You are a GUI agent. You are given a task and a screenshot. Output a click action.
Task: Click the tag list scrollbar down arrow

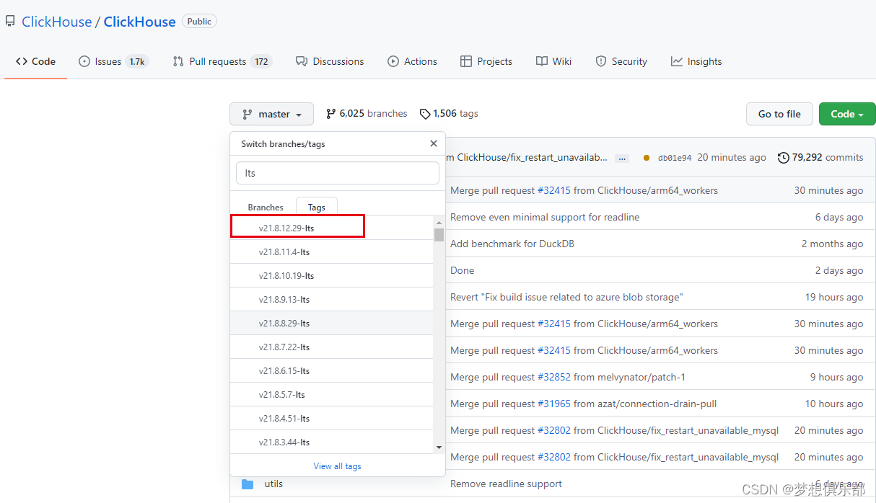[x=439, y=448]
